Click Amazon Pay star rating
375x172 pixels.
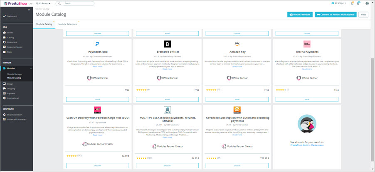pyautogui.click(x=211, y=90)
